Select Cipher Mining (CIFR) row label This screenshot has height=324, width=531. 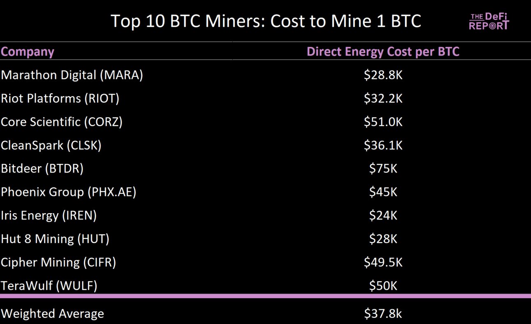coord(58,262)
